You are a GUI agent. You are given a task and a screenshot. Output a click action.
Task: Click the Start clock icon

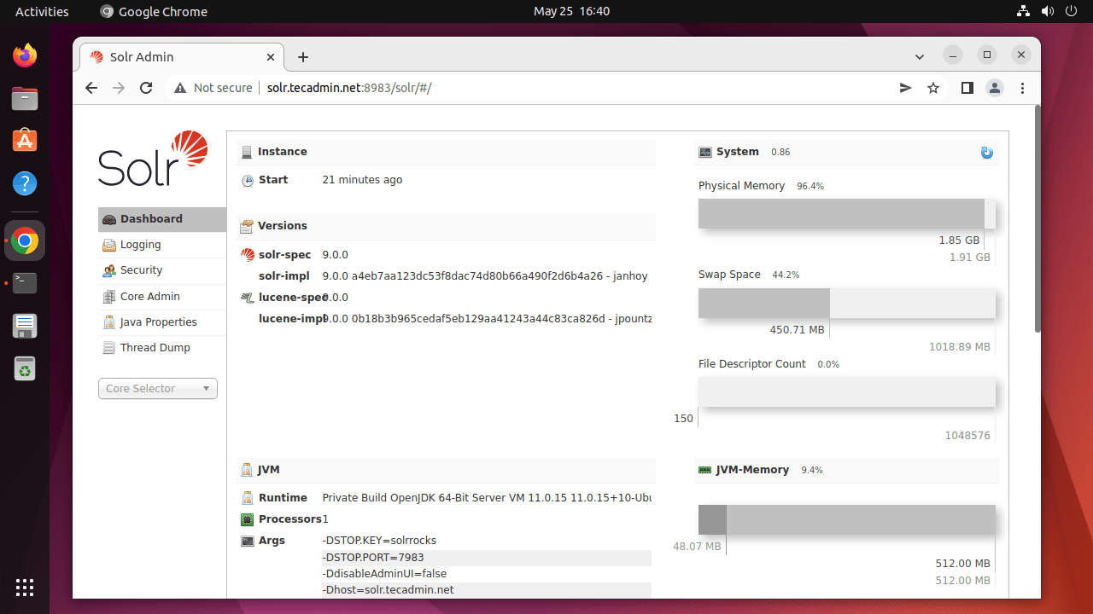(x=248, y=181)
